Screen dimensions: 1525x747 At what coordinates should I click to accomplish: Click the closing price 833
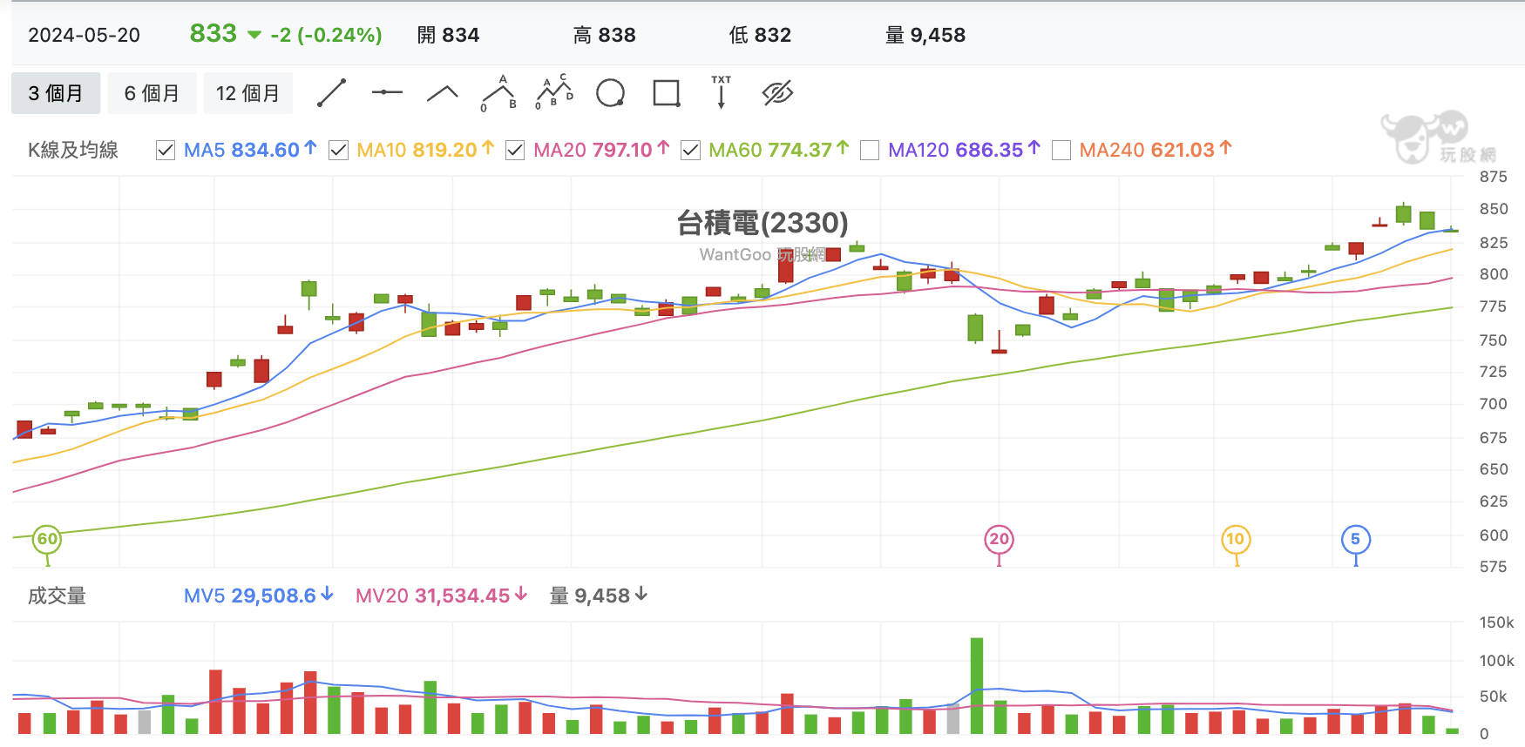(213, 34)
